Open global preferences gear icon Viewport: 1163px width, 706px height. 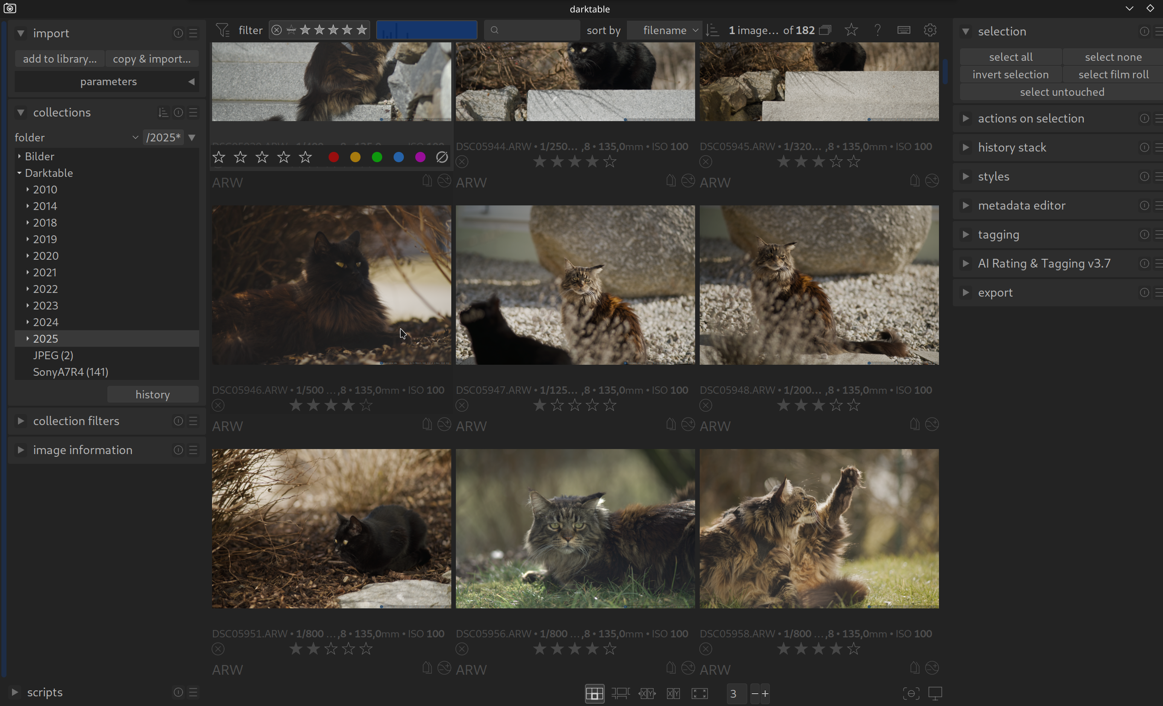[929, 30]
